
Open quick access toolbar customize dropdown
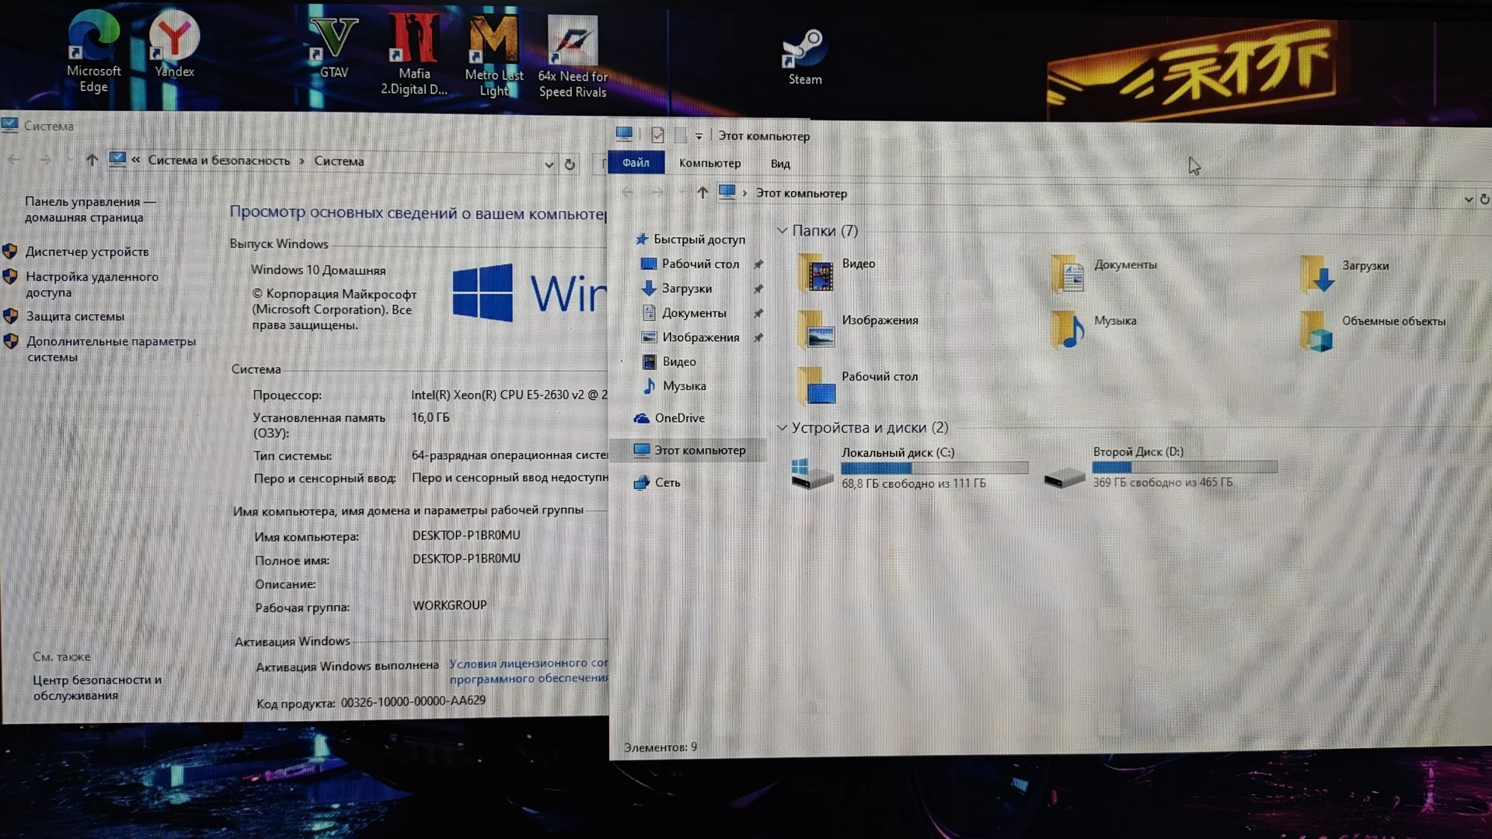pos(699,136)
